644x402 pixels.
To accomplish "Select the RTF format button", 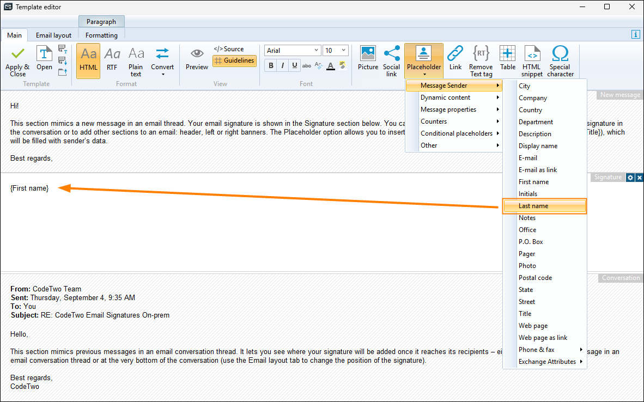I will pos(112,60).
